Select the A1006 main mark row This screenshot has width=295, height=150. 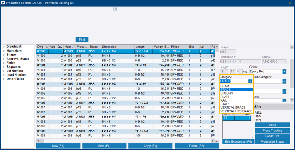(x=69, y=84)
